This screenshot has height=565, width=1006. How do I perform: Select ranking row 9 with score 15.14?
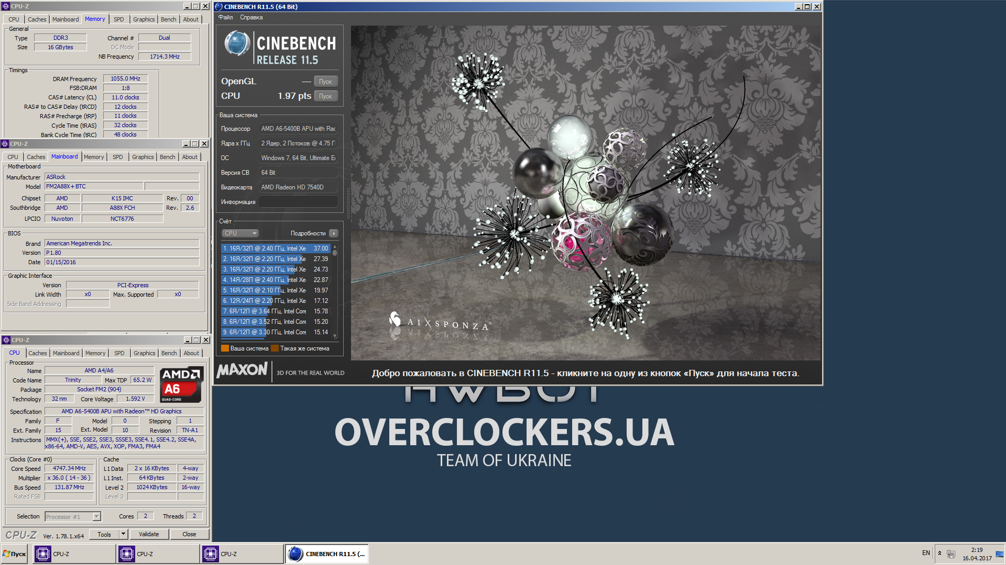coord(276,332)
